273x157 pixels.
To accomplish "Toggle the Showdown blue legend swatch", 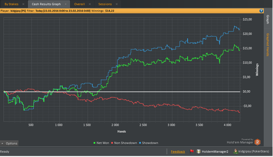I will pos(140,143).
